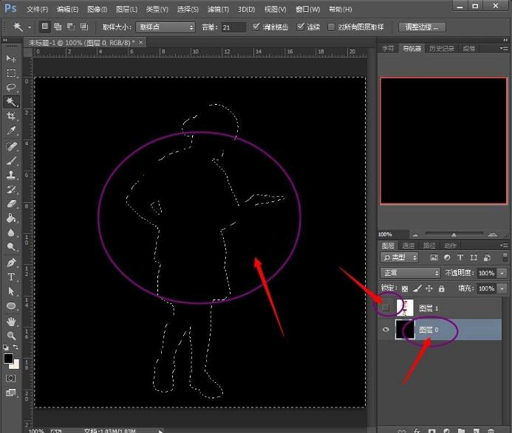The image size is (512, 433).
Task: Select the Rectangular Marquee tool
Action: coord(11,73)
